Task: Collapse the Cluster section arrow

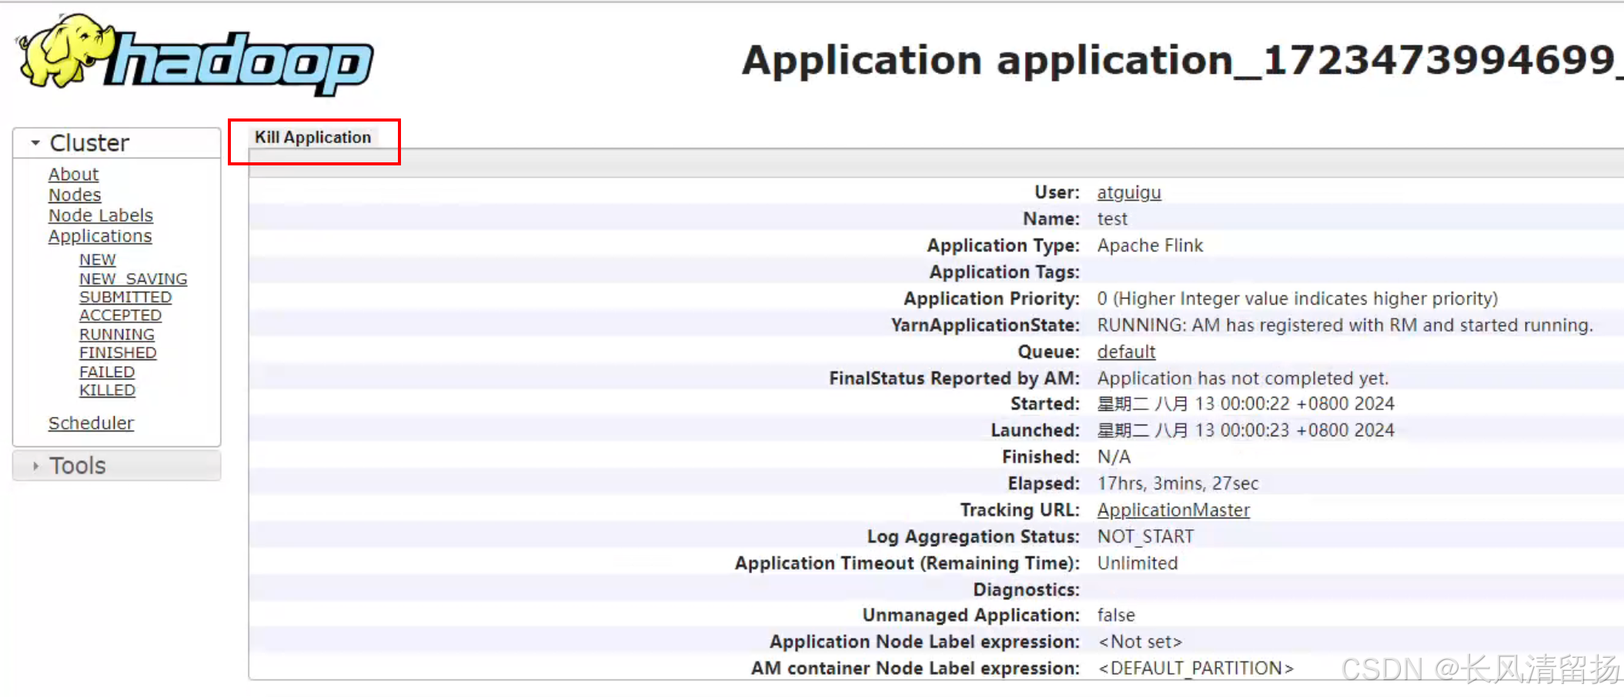Action: (x=35, y=143)
